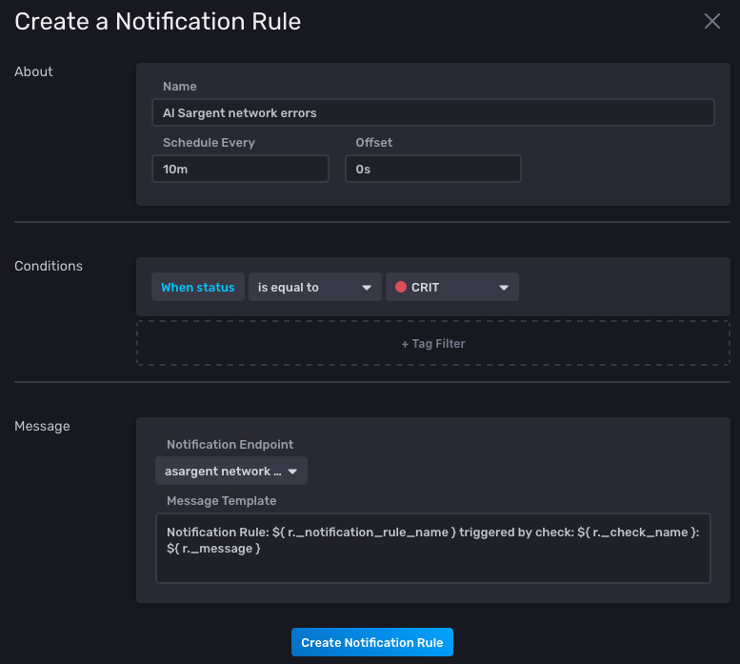This screenshot has height=664, width=740.
Task: Focus the Name field with "Al Sargent network errors"
Action: tap(432, 112)
